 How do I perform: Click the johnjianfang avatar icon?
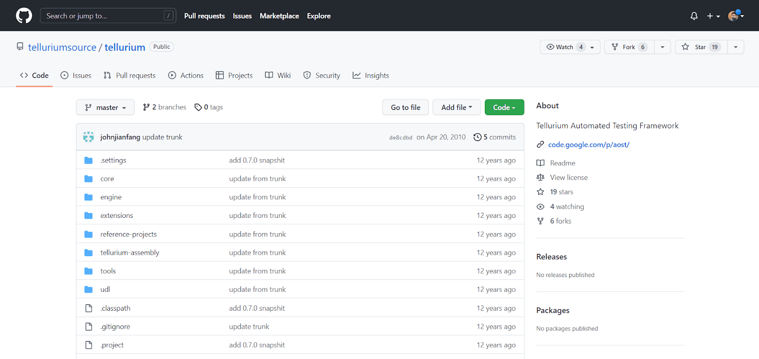pyautogui.click(x=88, y=137)
